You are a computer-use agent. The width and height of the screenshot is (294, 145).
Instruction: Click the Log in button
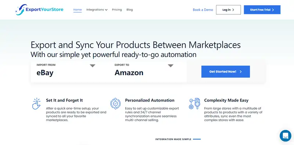228,10
